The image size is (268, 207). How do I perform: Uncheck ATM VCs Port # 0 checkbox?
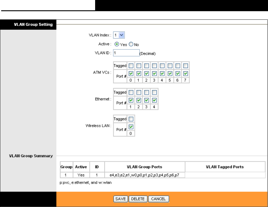pos(131,74)
